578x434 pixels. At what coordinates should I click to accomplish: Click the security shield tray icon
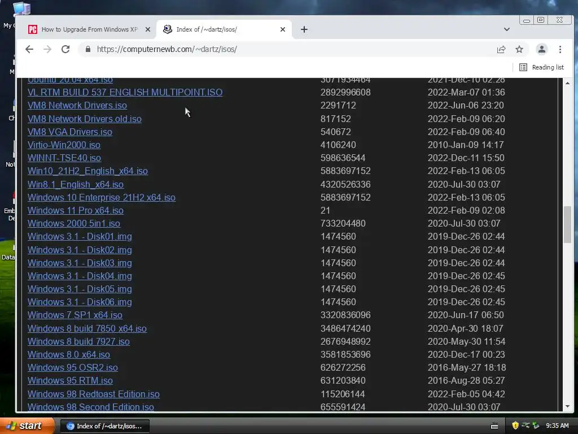pyautogui.click(x=515, y=426)
